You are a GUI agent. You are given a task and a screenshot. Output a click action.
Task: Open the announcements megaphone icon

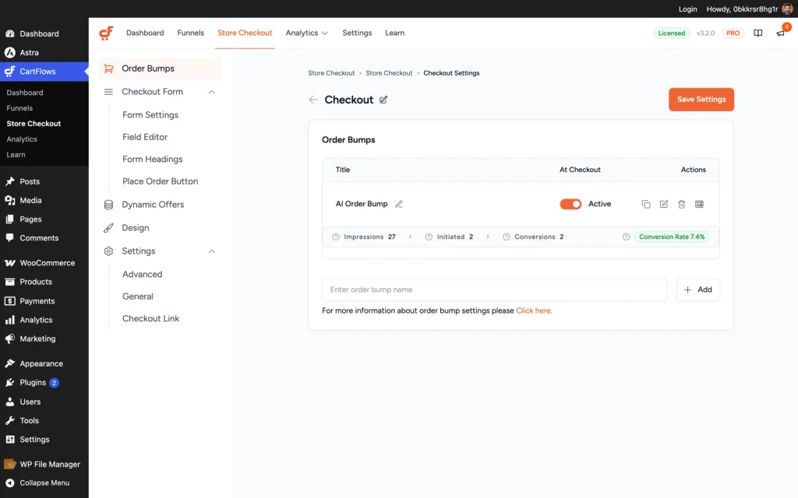(x=780, y=33)
